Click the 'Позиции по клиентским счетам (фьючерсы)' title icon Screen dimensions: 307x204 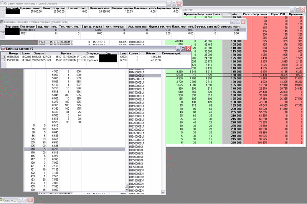2,22
